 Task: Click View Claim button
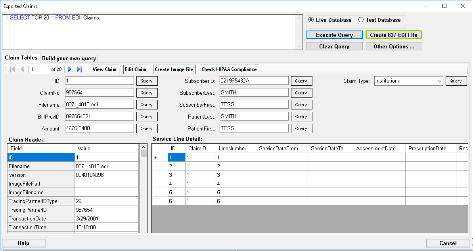[104, 69]
